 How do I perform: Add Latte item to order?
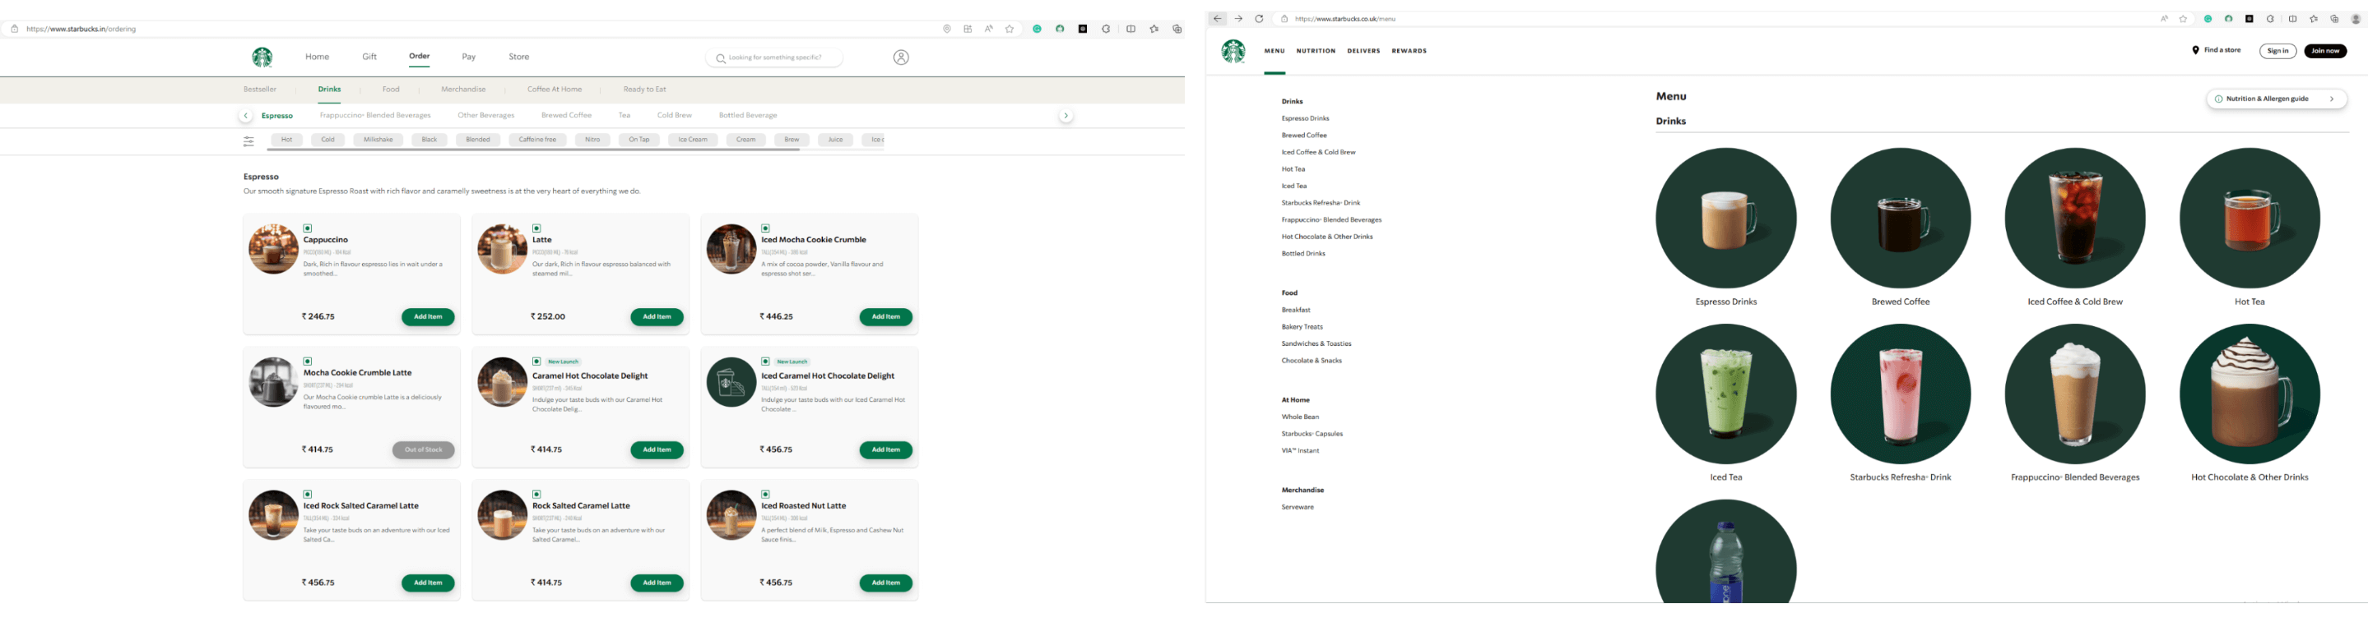tap(657, 317)
